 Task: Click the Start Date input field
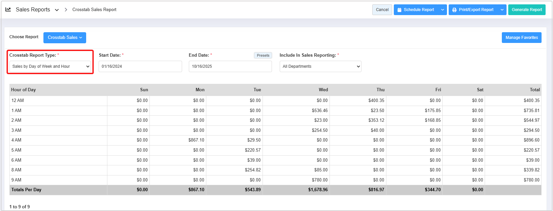point(140,66)
